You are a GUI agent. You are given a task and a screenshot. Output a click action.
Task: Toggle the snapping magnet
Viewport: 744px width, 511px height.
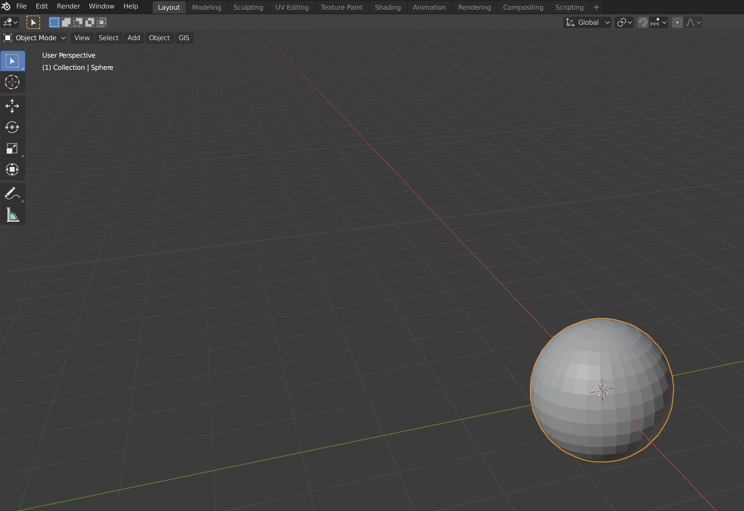pos(642,22)
